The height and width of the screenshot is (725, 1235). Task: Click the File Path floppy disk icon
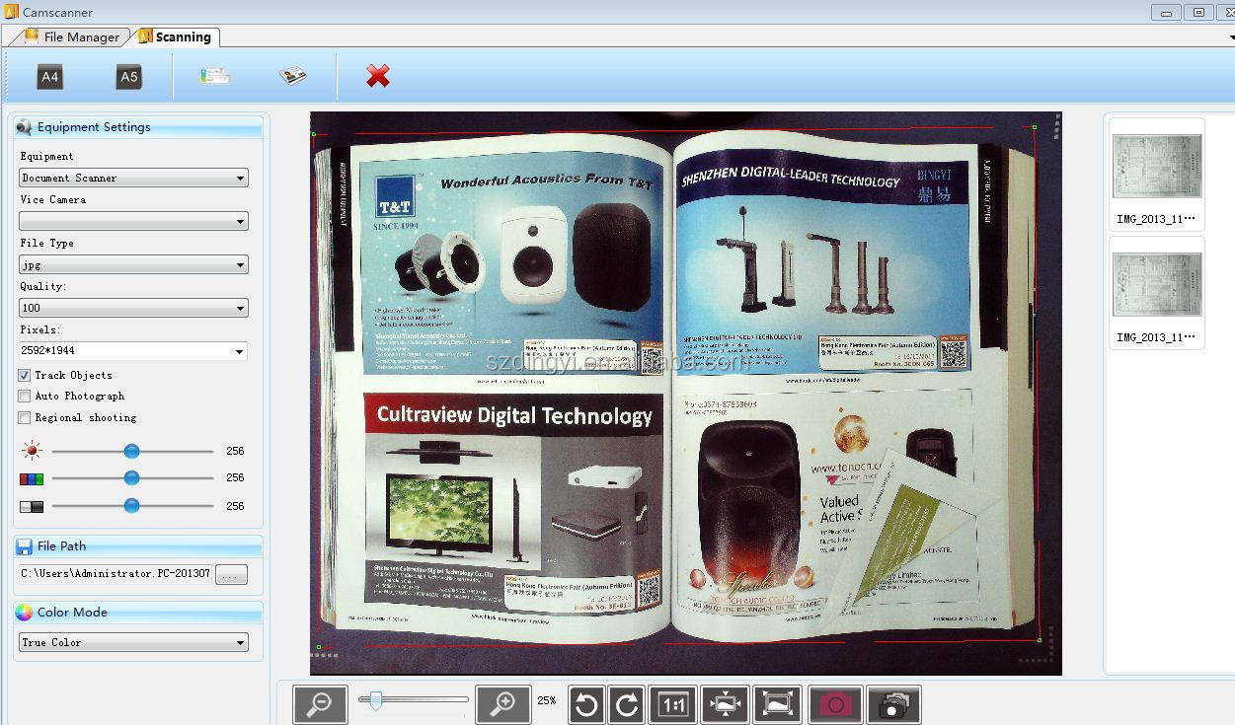25,546
